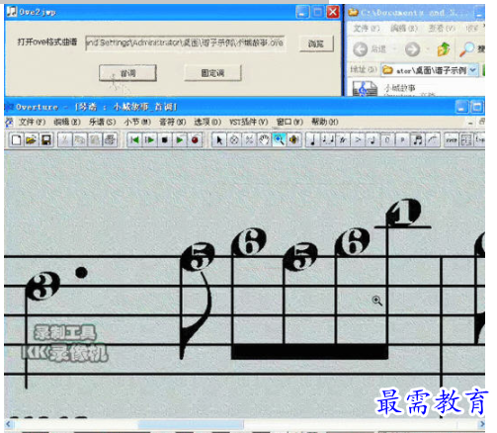This screenshot has height=433, width=497.
Task: Expand the Explorer address bar dropdown
Action: [x=473, y=70]
